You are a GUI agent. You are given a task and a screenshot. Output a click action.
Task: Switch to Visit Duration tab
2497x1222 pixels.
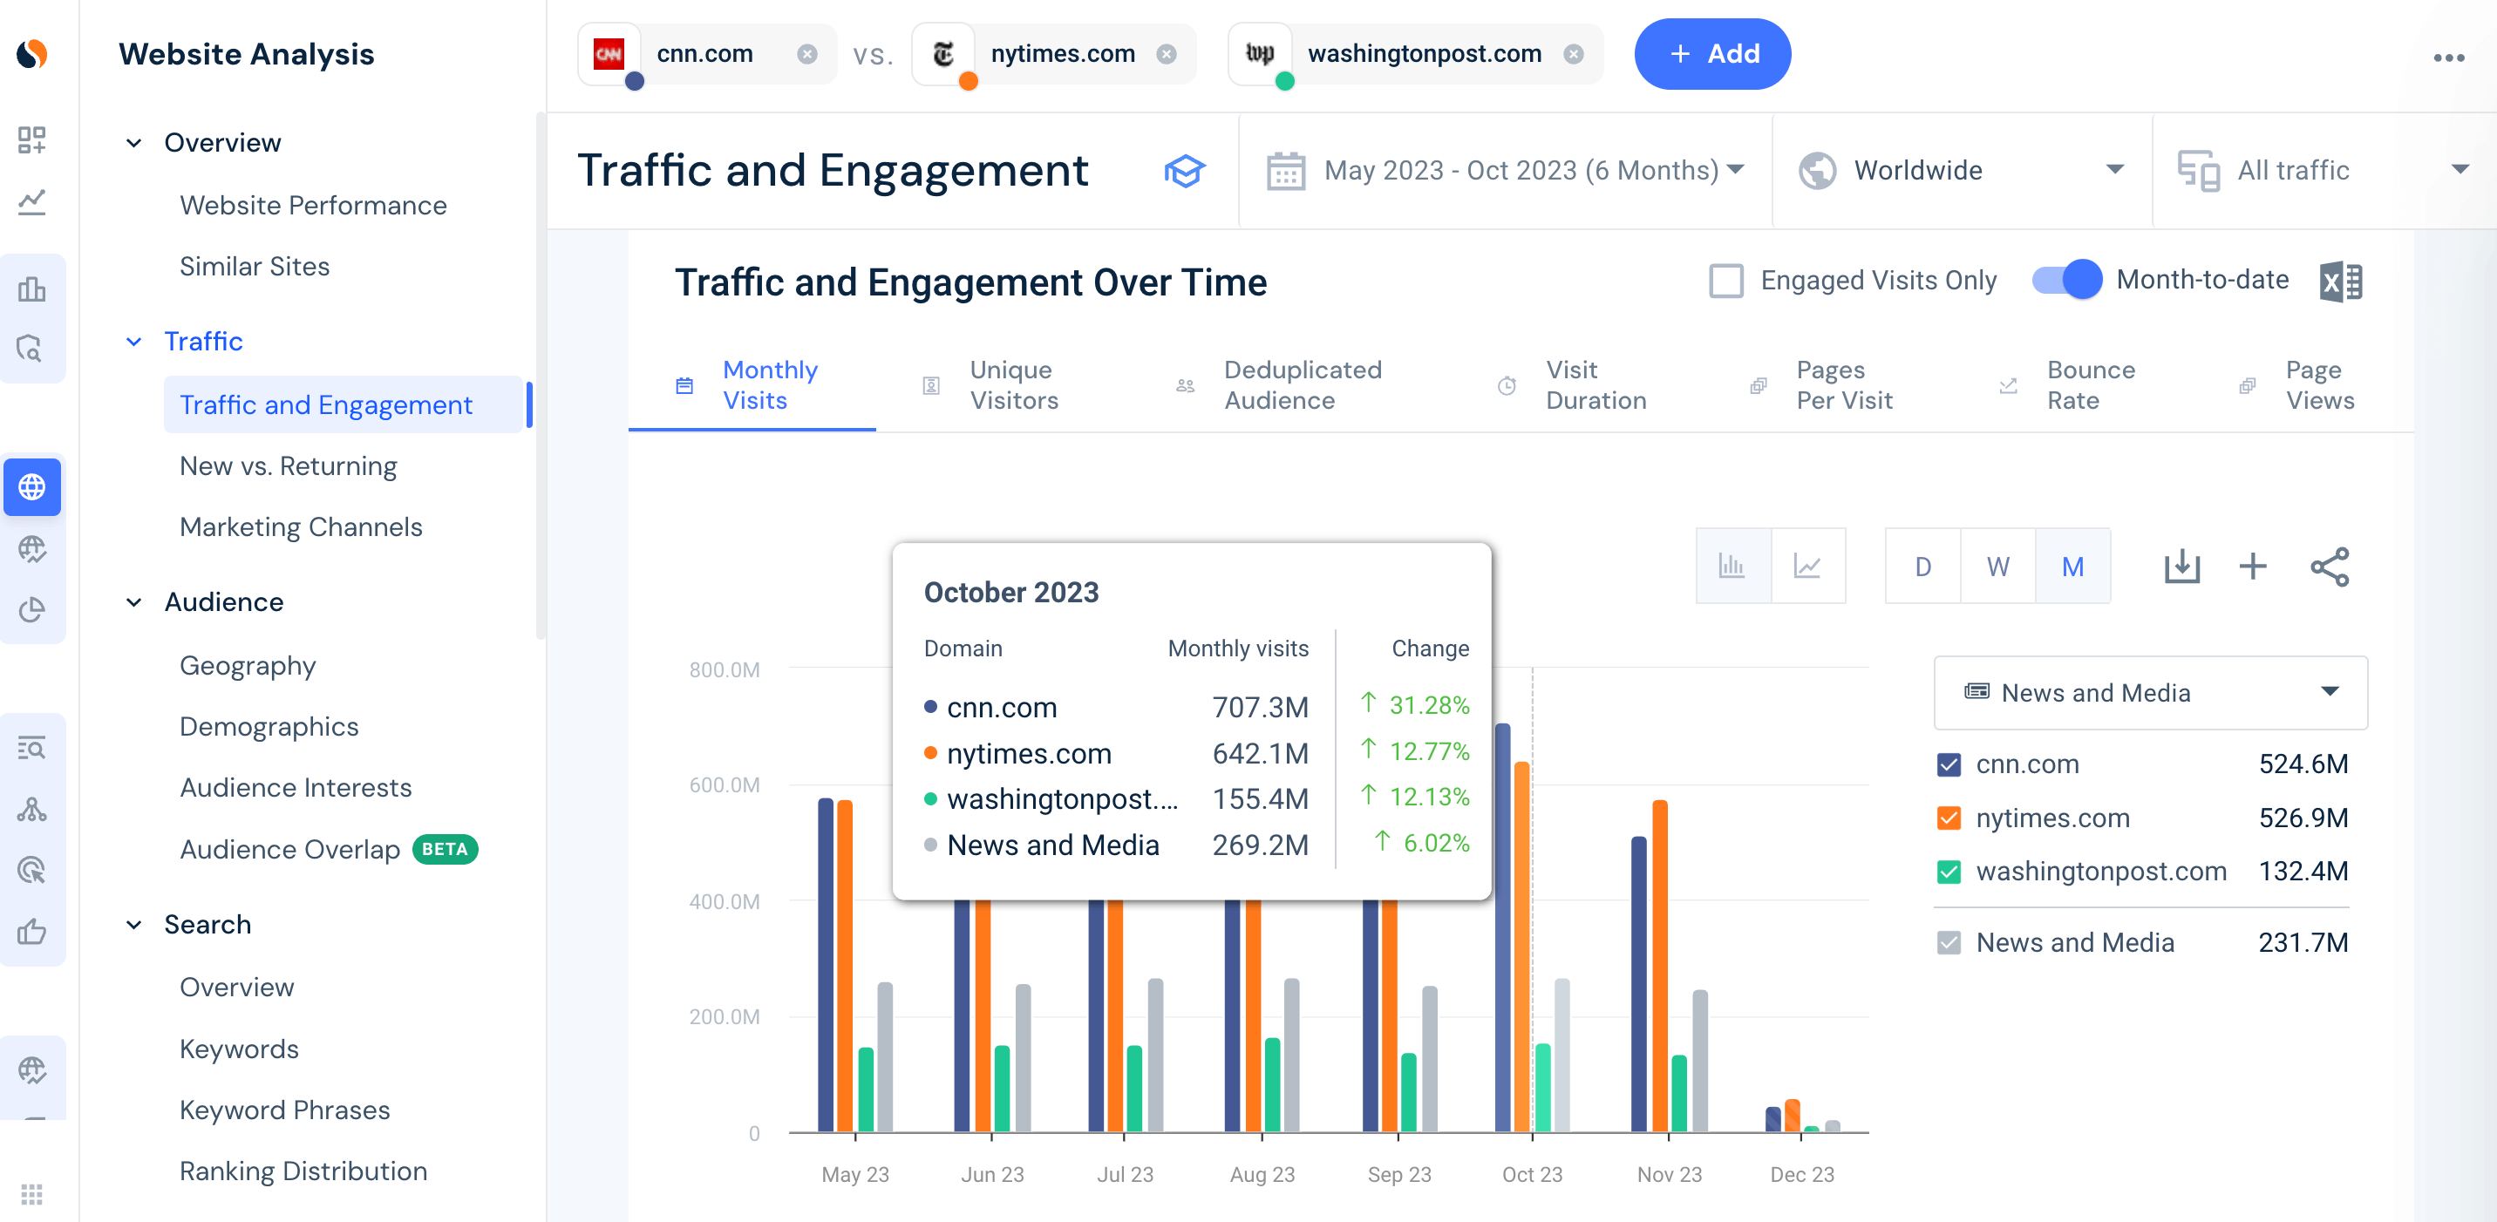point(1572,386)
